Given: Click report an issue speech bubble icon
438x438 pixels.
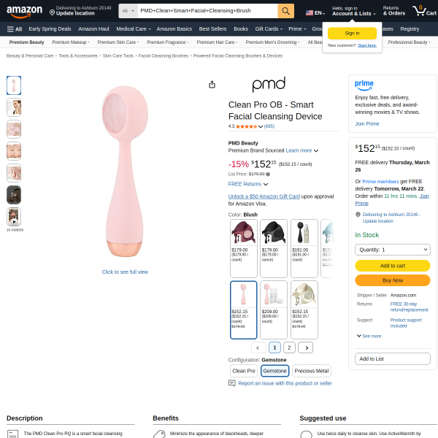Looking at the screenshot, I should tap(232, 383).
